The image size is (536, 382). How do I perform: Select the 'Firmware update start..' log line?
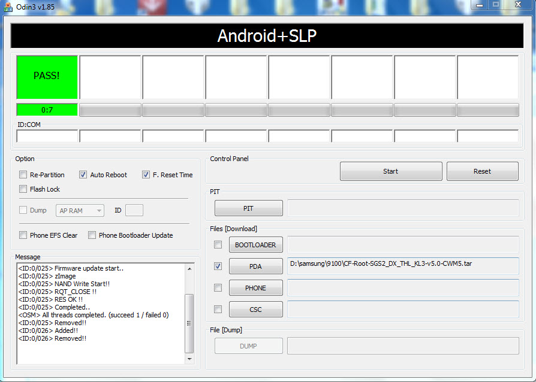[x=71, y=268]
